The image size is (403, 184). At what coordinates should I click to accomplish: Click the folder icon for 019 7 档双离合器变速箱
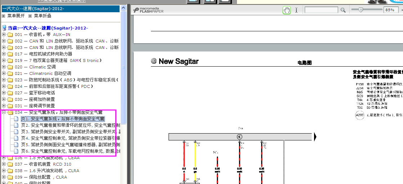click(x=10, y=60)
